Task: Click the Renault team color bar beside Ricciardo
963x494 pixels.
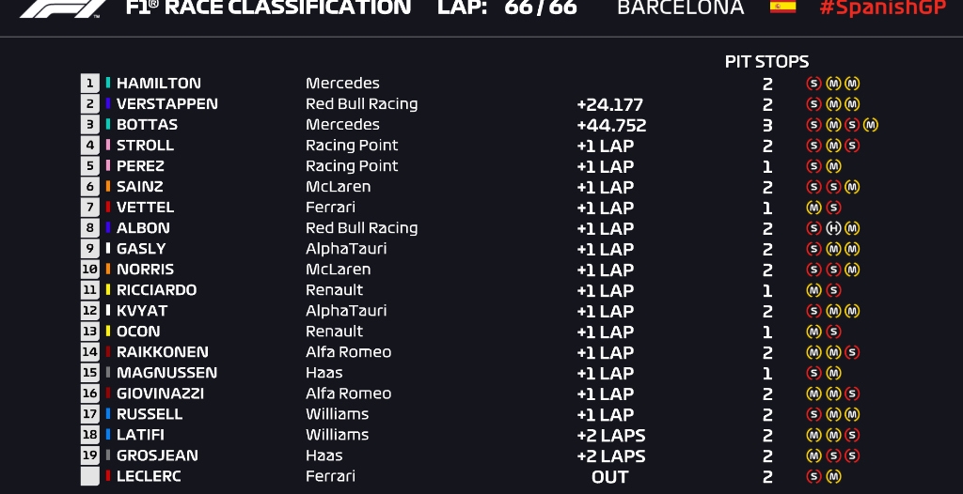Action: 108,290
